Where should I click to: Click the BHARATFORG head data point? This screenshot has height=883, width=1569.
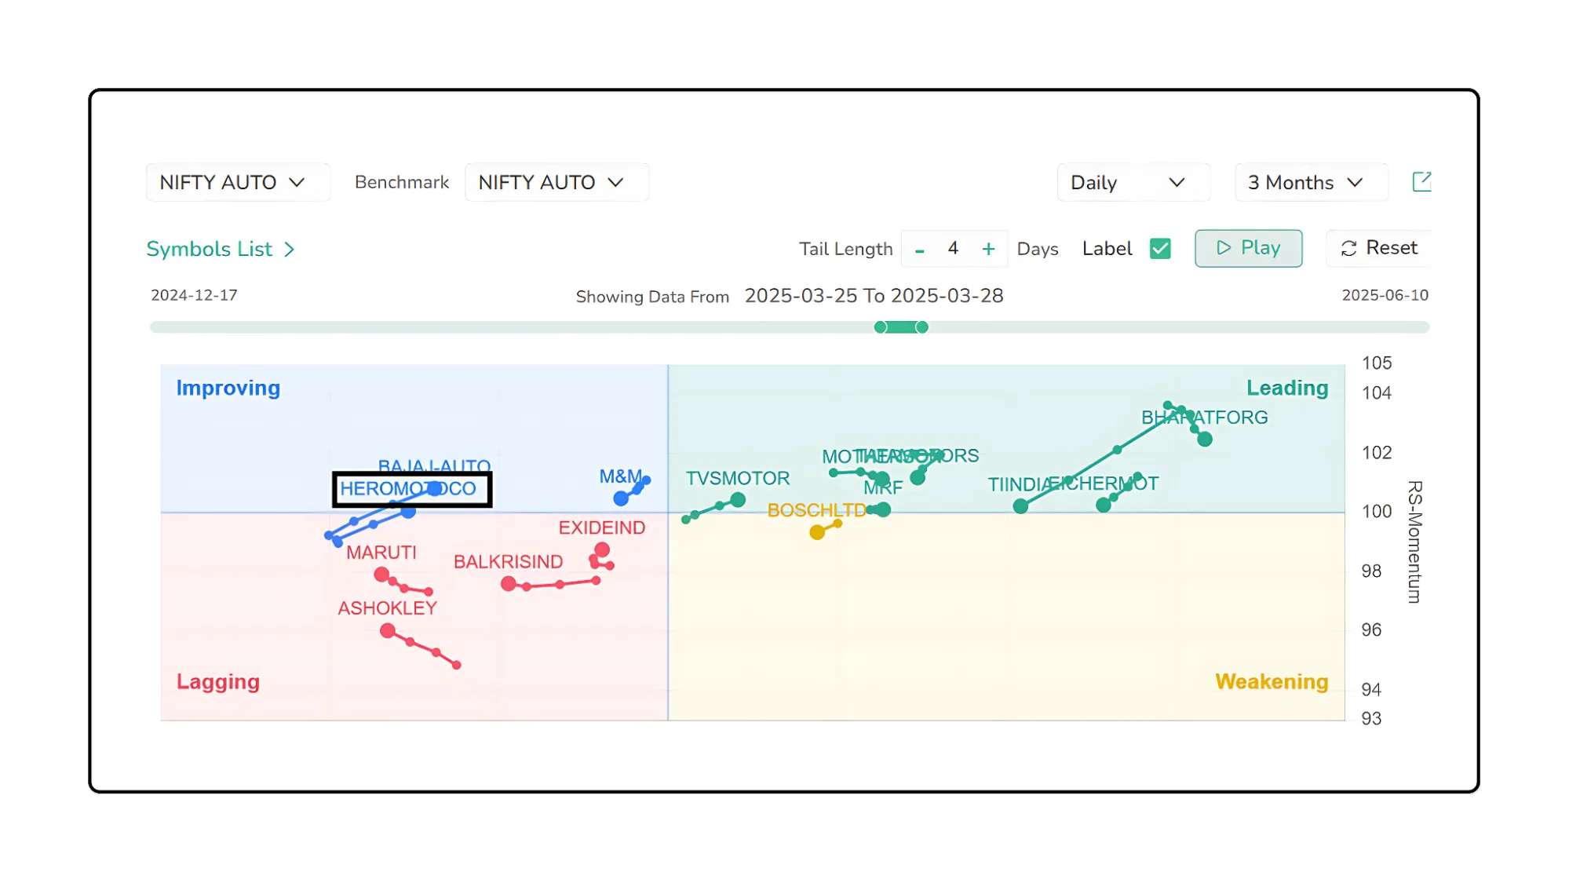1205,440
